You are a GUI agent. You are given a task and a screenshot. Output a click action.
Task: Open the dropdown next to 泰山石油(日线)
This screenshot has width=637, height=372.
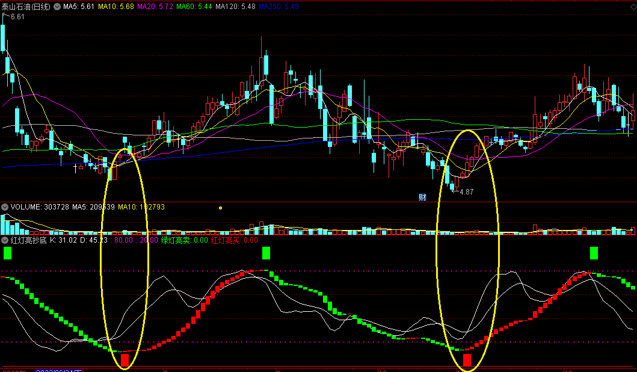pyautogui.click(x=57, y=7)
